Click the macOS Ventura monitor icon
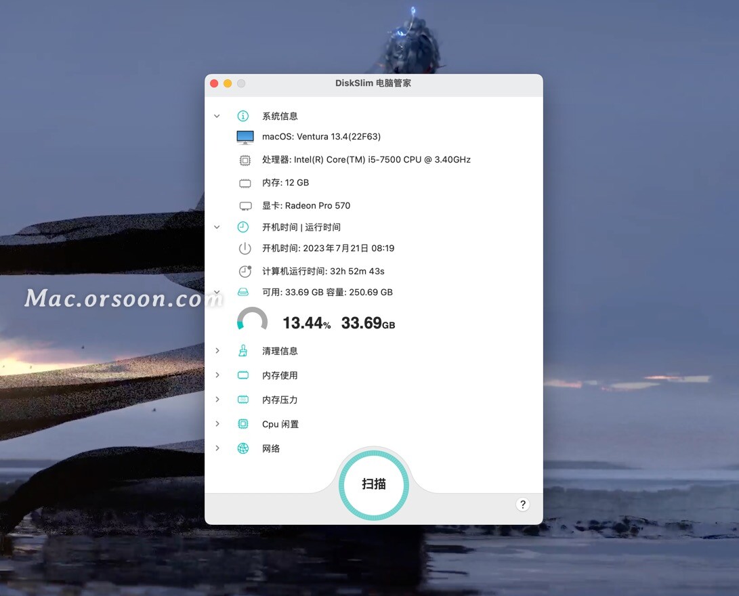This screenshot has width=739, height=596. (245, 136)
